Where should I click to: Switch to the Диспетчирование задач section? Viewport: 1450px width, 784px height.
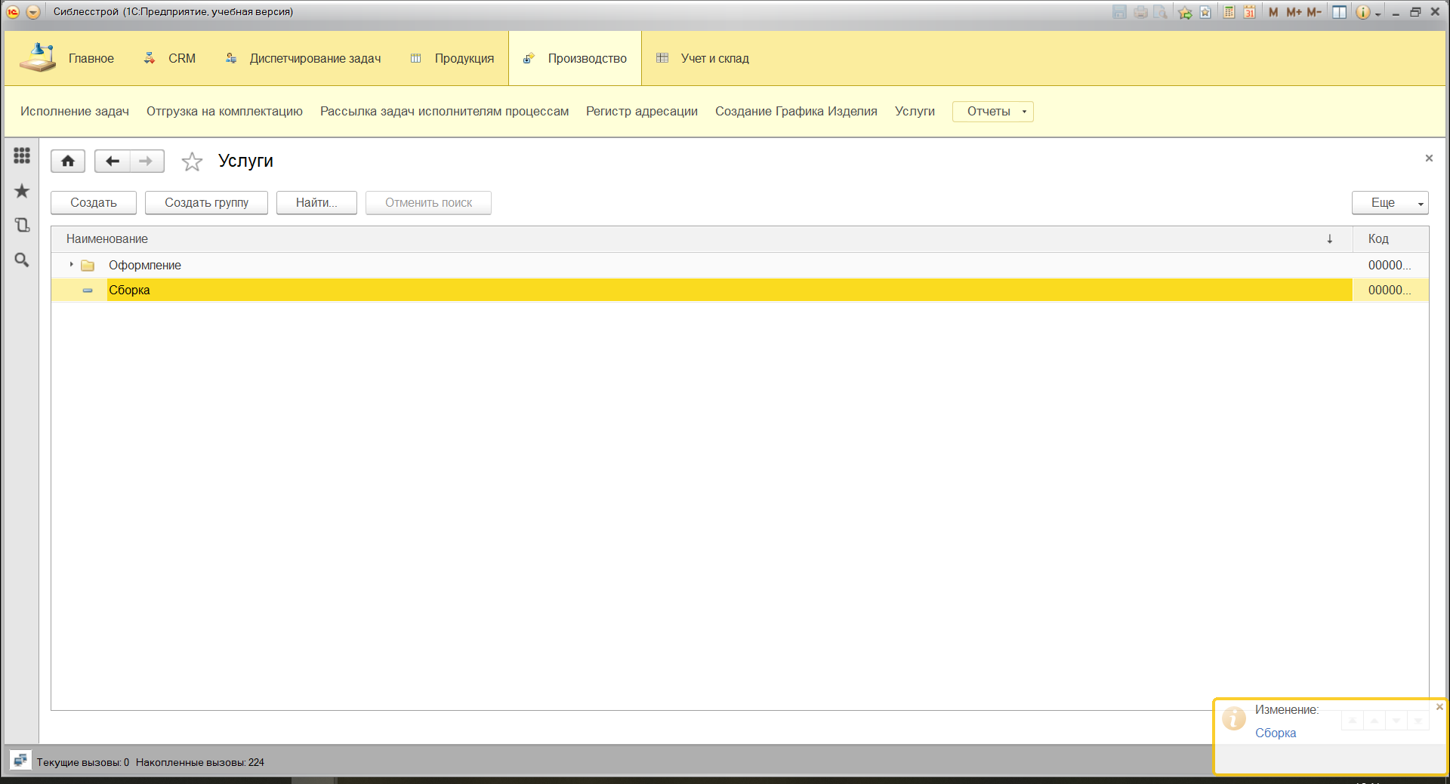click(x=315, y=59)
